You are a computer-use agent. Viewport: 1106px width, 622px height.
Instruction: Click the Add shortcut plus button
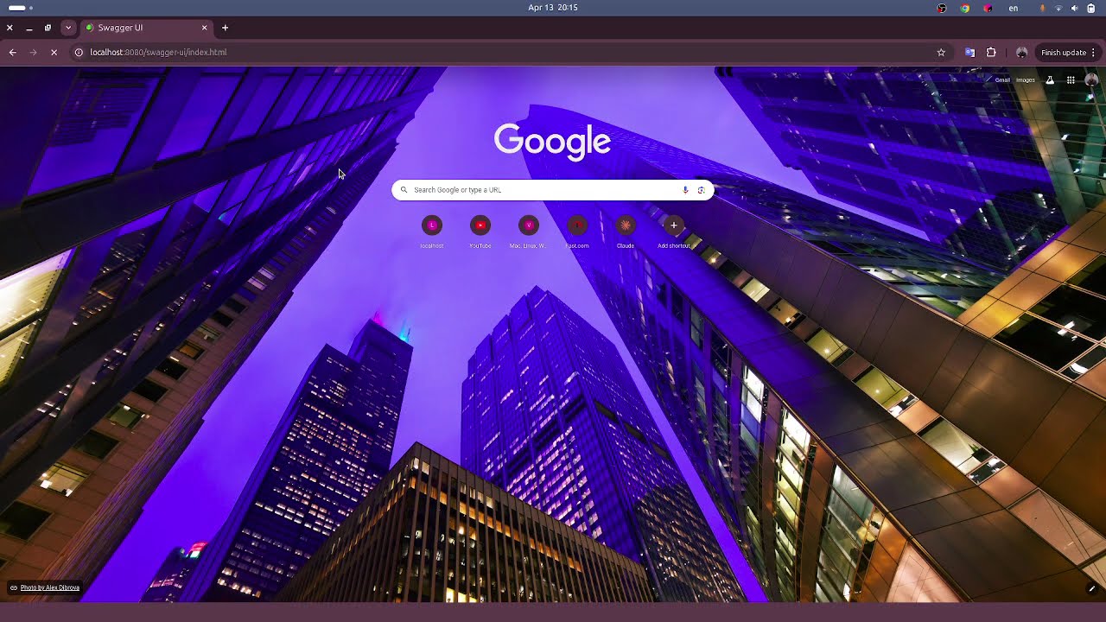tap(674, 226)
